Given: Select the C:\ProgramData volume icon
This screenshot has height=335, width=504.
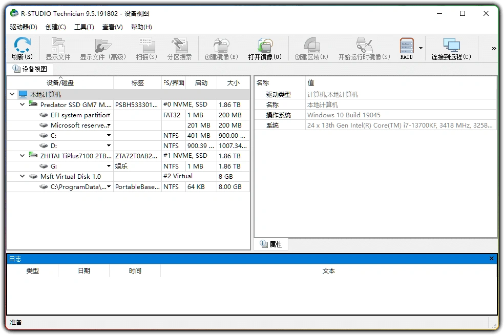Looking at the screenshot, I should 44,186.
